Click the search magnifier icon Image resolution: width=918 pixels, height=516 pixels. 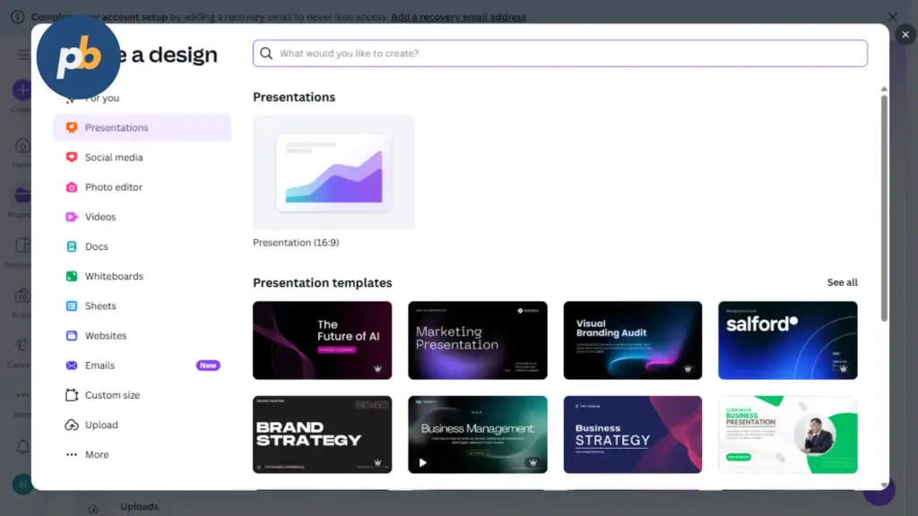266,53
